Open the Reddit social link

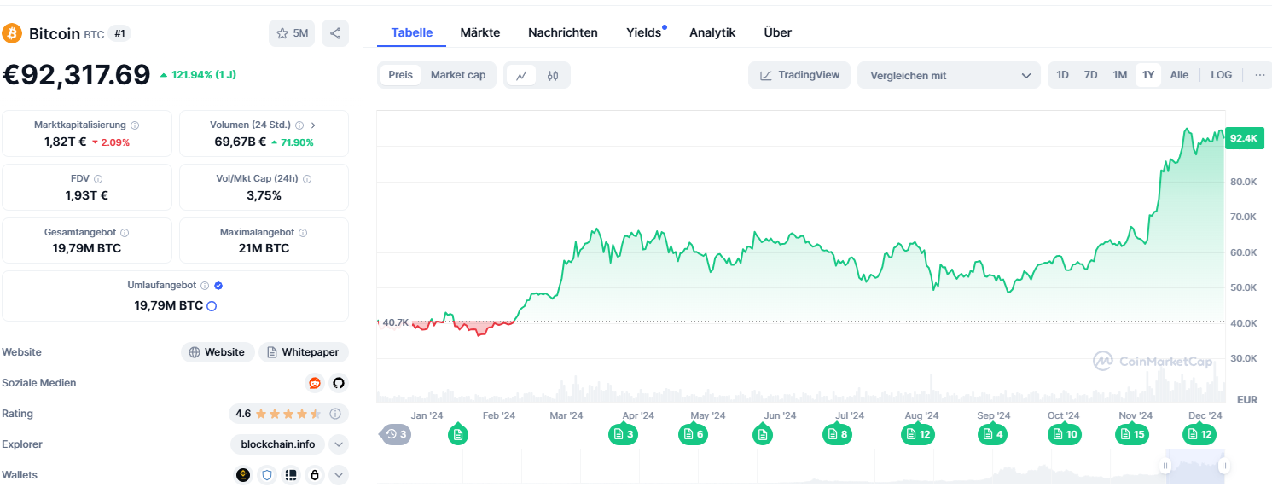click(x=315, y=383)
